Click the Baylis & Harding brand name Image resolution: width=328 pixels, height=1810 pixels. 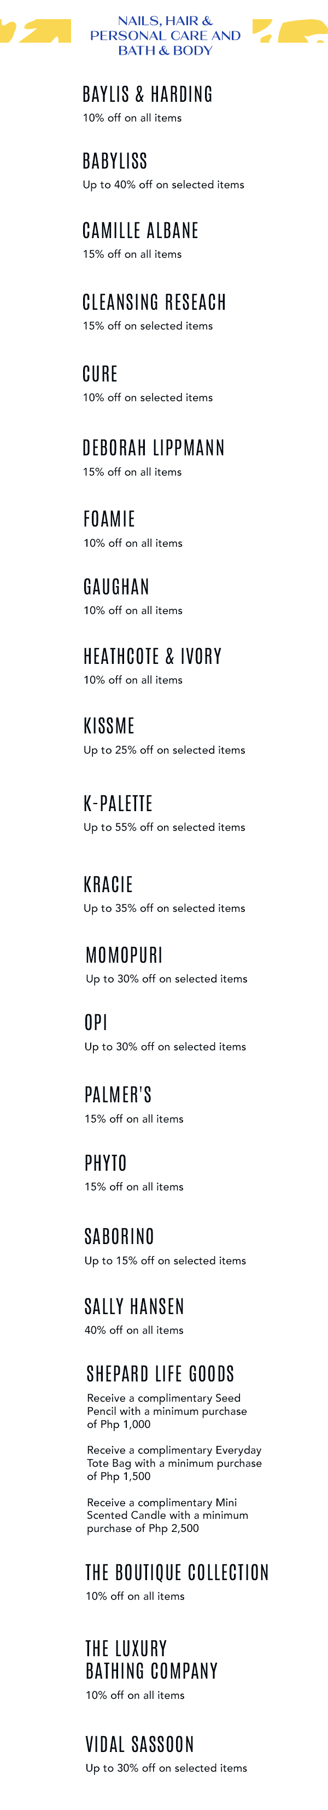[148, 95]
